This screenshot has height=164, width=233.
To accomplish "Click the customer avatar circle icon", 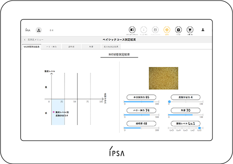I will (x=39, y=30).
